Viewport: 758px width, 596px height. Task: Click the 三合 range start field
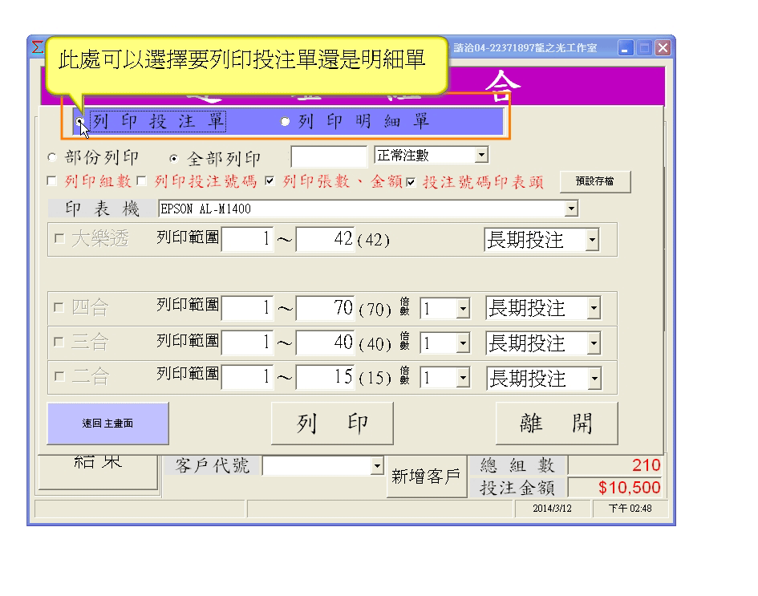tap(248, 343)
